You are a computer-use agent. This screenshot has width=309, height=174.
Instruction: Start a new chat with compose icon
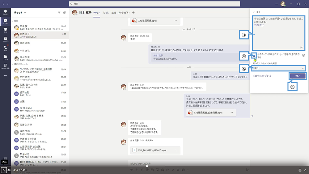click(65, 12)
